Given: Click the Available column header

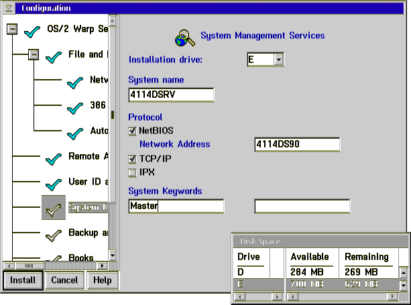Looking at the screenshot, I should 310,257.
